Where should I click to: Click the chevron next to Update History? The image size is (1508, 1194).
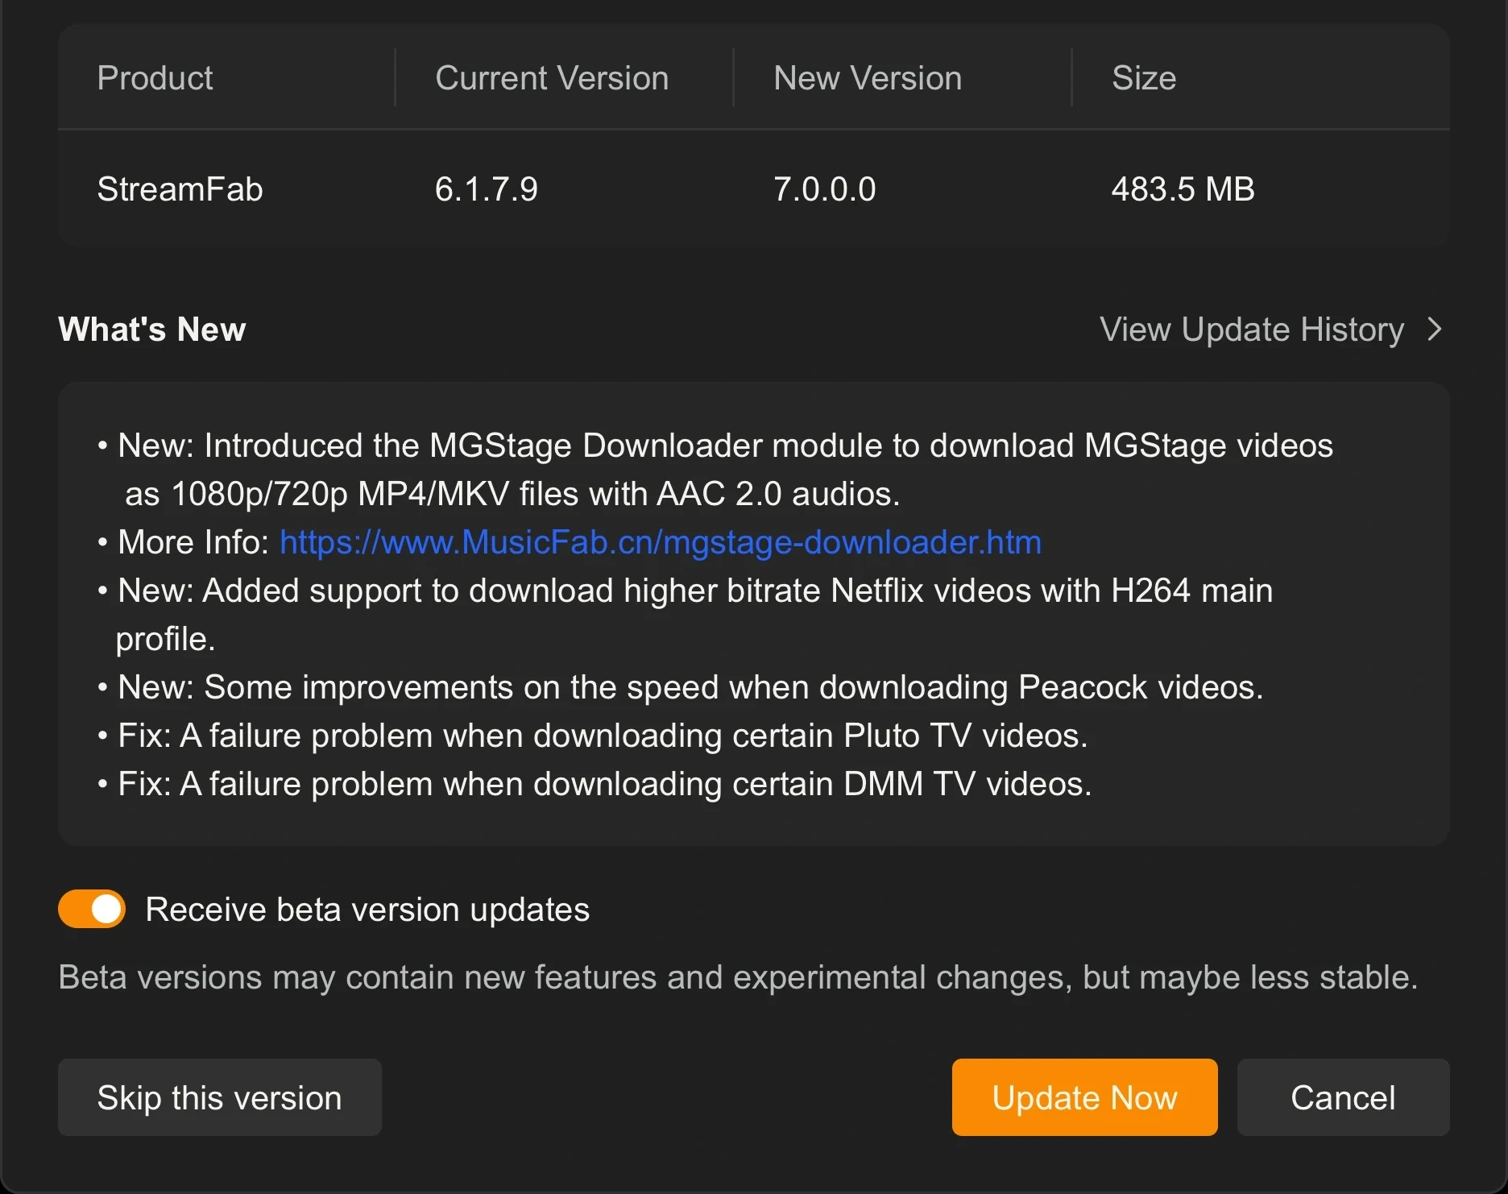(1435, 329)
